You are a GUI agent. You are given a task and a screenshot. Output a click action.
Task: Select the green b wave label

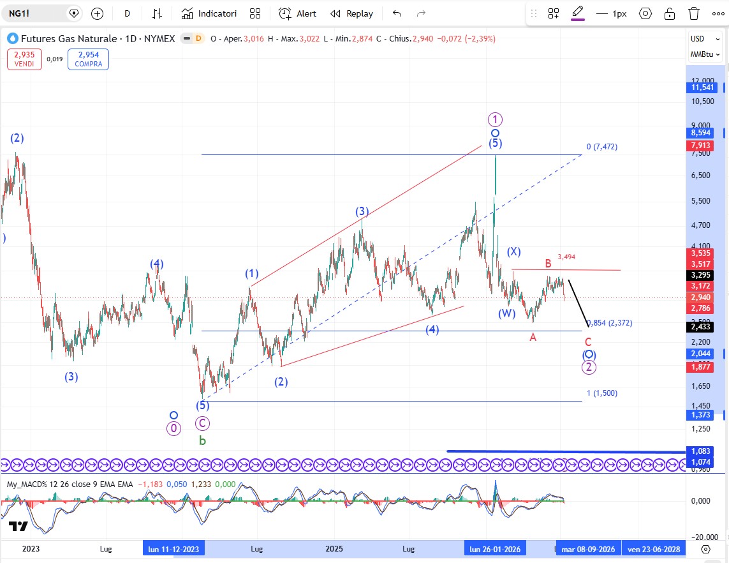(202, 440)
